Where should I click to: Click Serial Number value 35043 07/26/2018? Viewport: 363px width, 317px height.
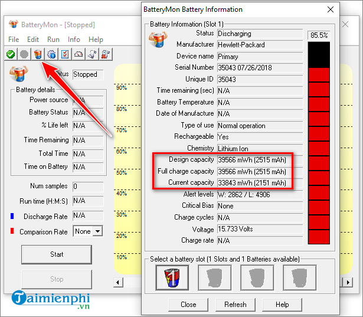coord(260,68)
